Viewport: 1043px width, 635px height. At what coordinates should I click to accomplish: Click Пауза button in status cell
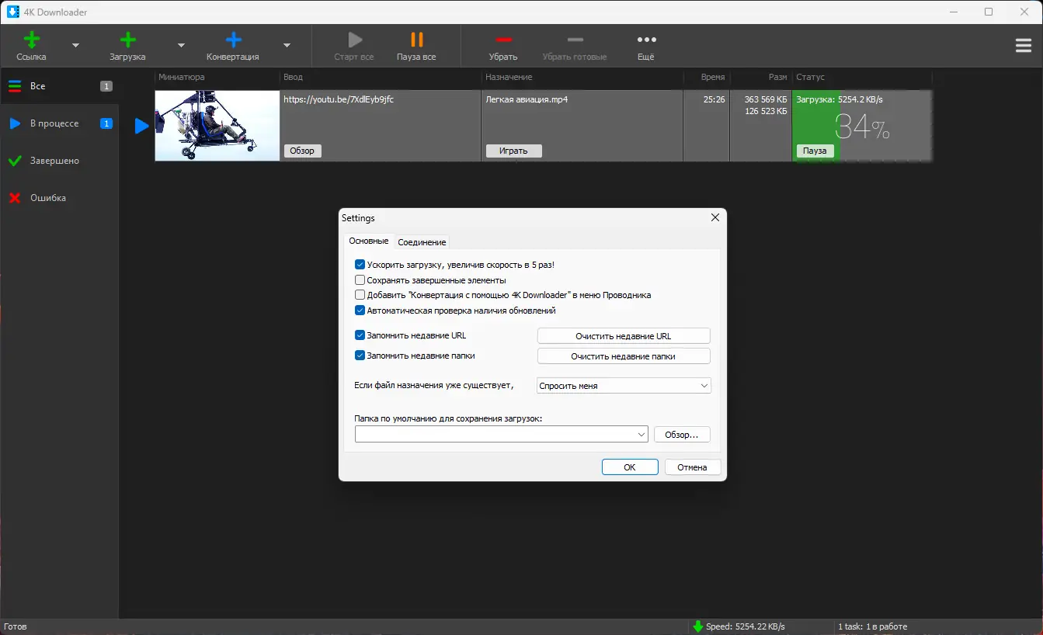point(815,151)
